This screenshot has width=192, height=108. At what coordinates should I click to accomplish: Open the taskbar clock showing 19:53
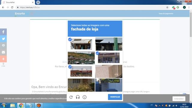184,106
